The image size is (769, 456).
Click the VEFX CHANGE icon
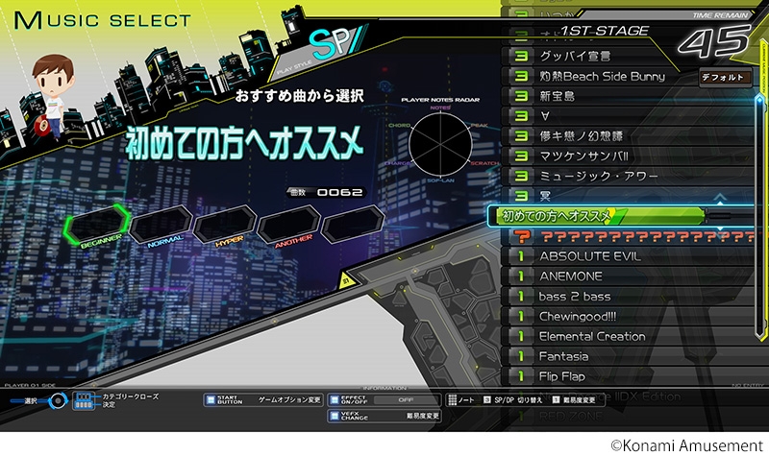tap(334, 417)
